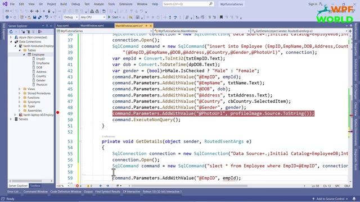Expand the Functions folder
The image size is (360, 202).
(20, 98)
